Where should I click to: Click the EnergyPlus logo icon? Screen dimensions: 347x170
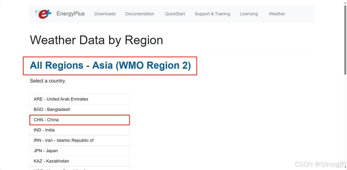[x=44, y=14]
